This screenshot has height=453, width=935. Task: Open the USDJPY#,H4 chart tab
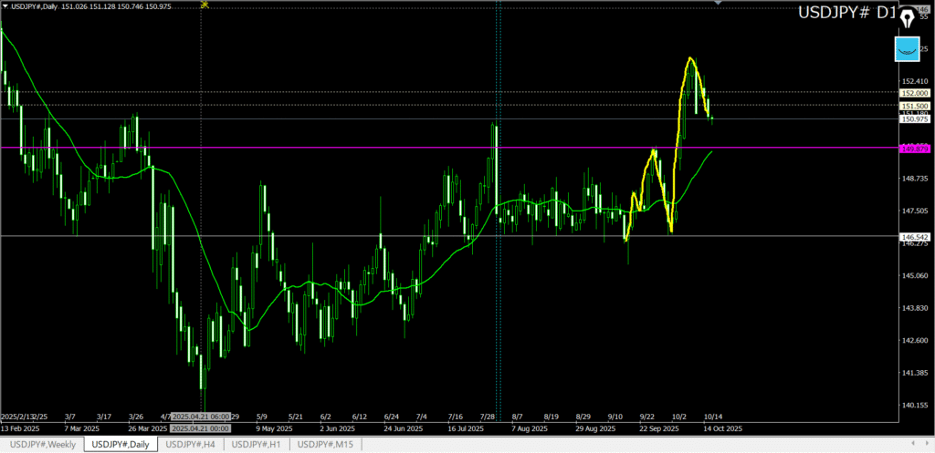(x=191, y=444)
